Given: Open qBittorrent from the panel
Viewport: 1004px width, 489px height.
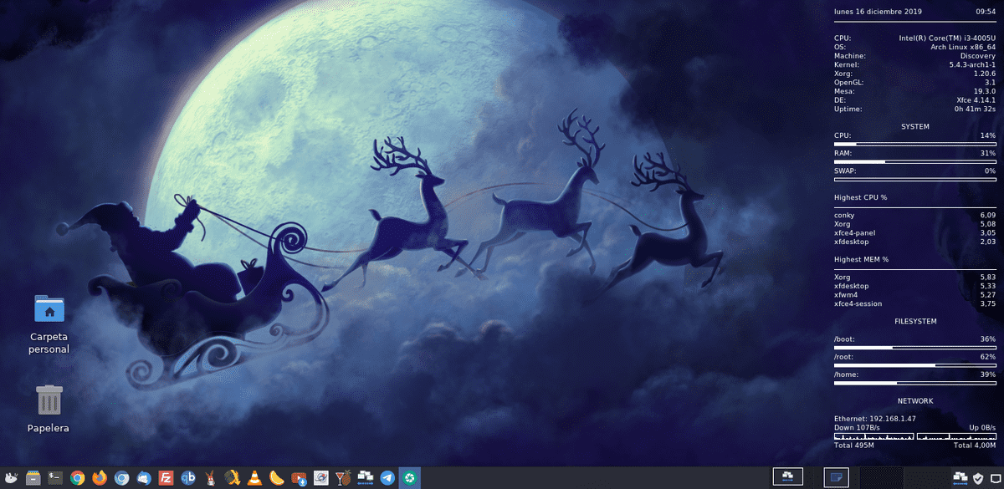Looking at the screenshot, I should pyautogui.click(x=189, y=478).
